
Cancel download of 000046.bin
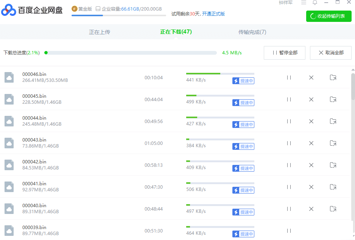(x=311, y=78)
